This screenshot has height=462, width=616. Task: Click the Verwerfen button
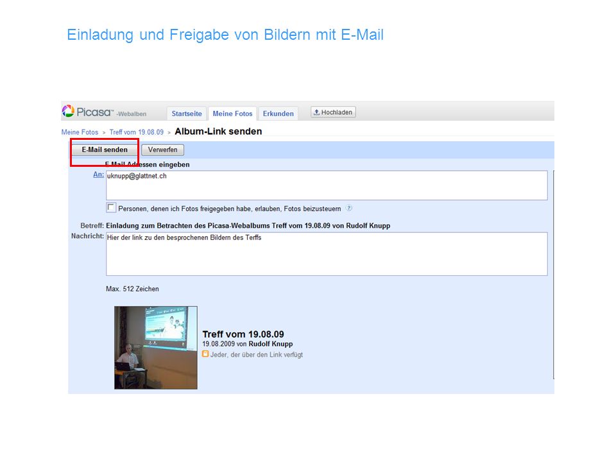162,150
